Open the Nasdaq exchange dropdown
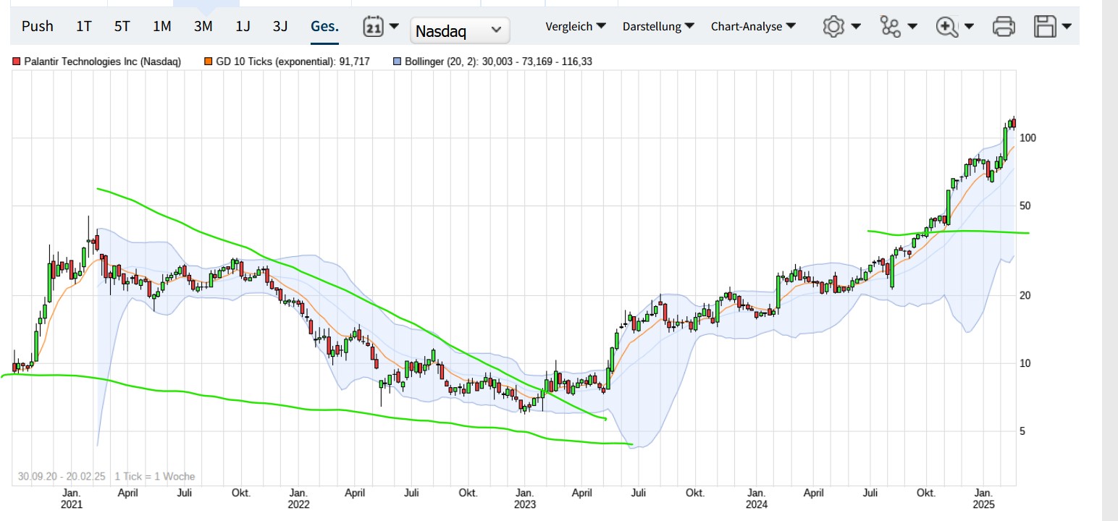 [x=460, y=30]
